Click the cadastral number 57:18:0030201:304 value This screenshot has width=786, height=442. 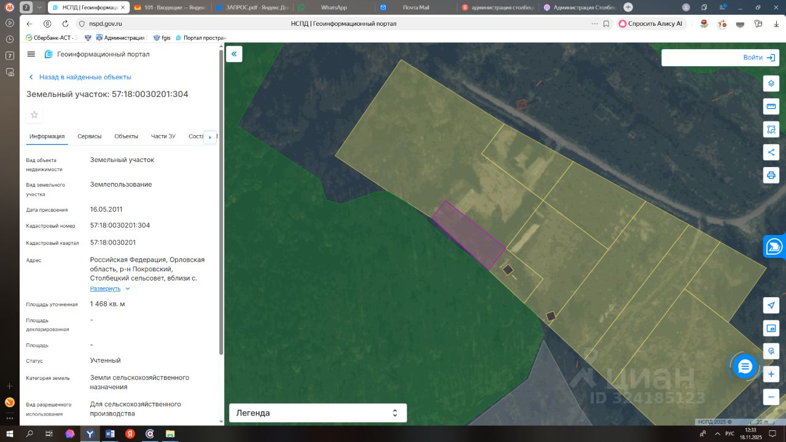[x=120, y=225]
